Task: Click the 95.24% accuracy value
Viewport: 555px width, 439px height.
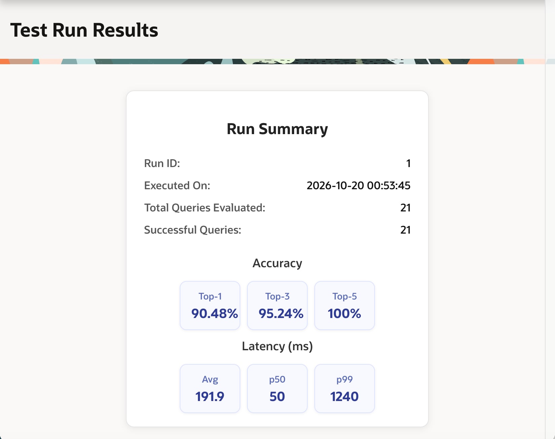Action: [281, 314]
